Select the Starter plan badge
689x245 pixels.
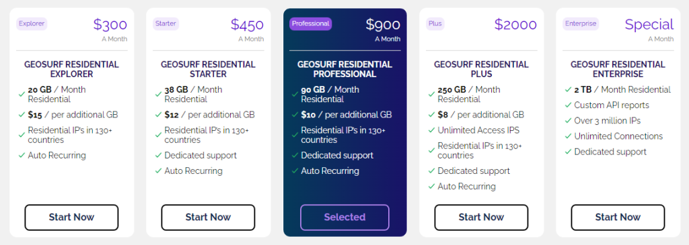(x=166, y=23)
